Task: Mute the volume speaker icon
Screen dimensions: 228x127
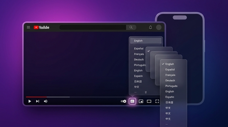Action: click(45, 101)
